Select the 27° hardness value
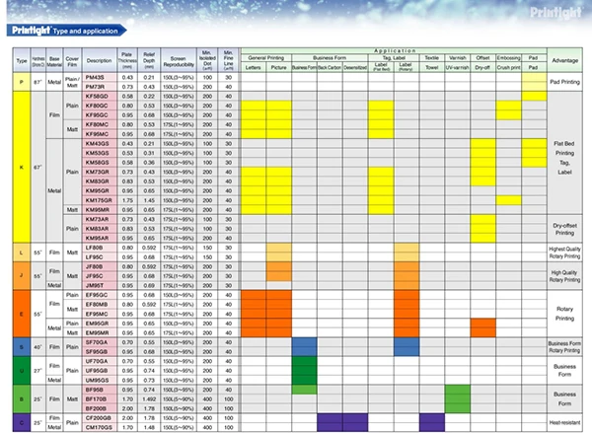592x433 pixels. (x=37, y=371)
